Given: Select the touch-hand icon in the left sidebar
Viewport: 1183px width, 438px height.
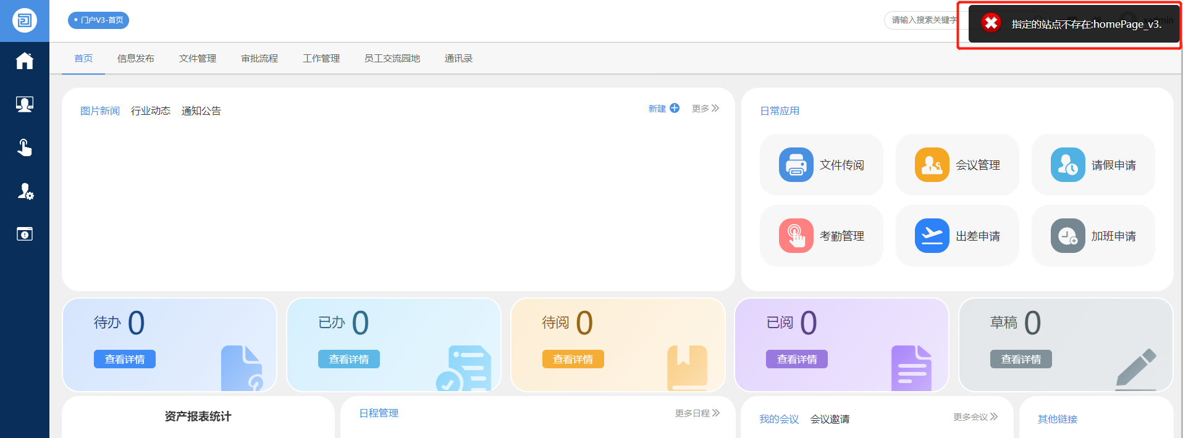Looking at the screenshot, I should pyautogui.click(x=25, y=147).
